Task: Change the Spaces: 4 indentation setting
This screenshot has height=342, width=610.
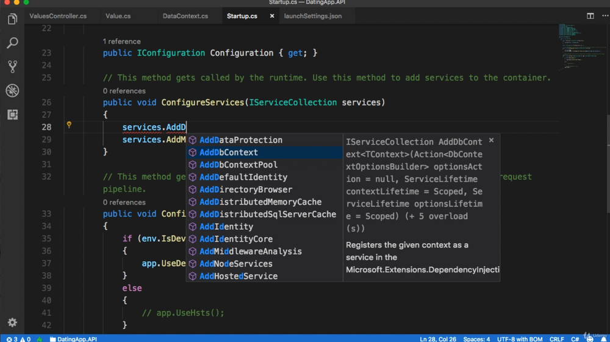Action: coord(476,338)
